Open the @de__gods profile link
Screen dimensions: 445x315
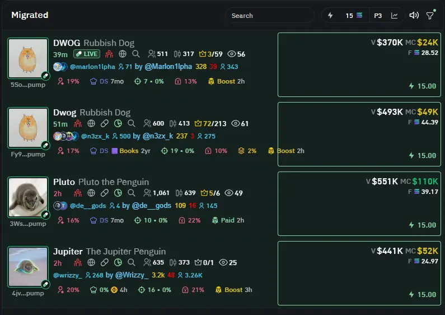(x=88, y=206)
